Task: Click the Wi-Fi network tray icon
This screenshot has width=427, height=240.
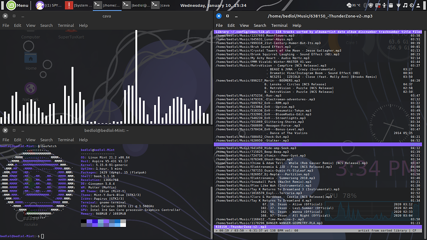Action: click(x=399, y=6)
